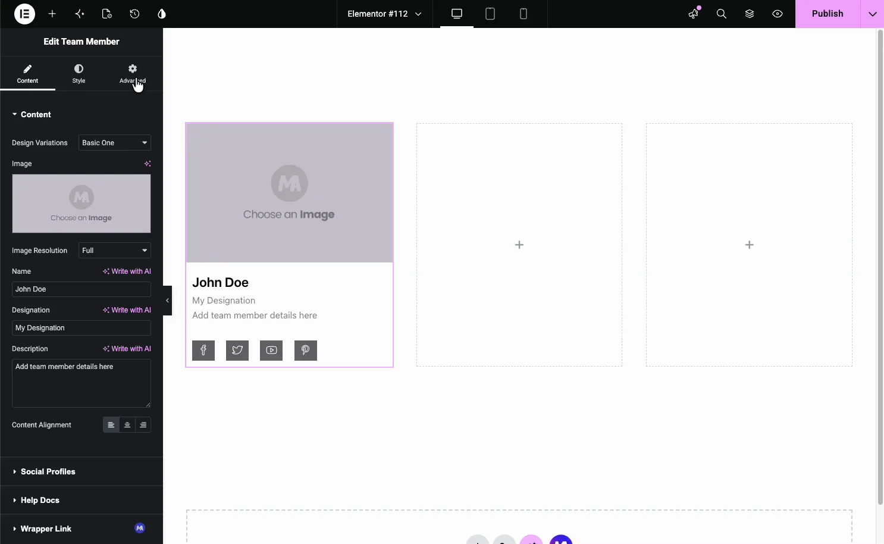Switch to the Content tab

[27, 74]
